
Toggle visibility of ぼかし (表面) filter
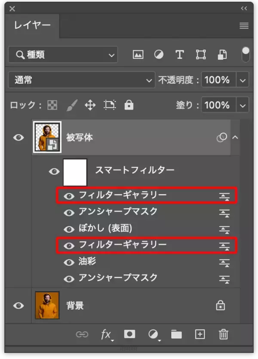click(69, 230)
